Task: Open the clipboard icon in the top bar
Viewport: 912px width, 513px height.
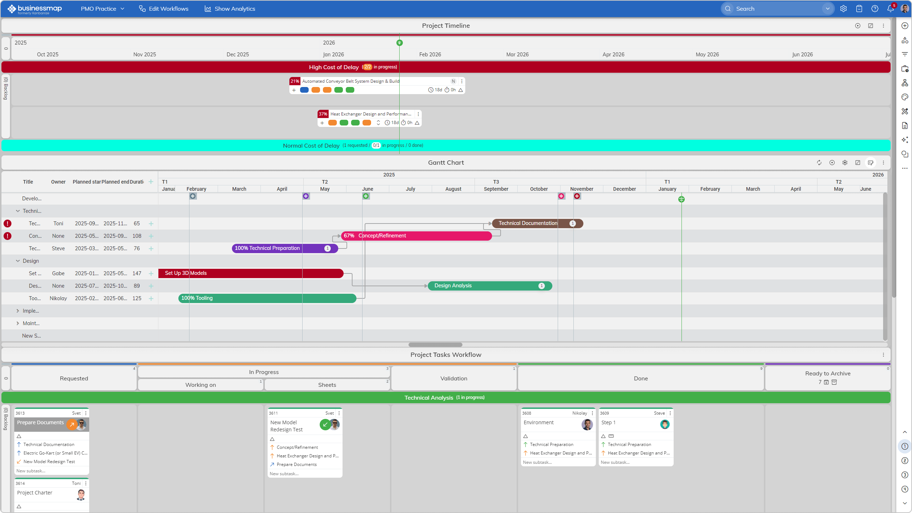Action: click(859, 9)
